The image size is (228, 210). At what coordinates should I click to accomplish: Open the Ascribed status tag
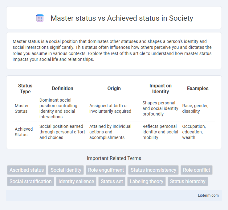26,170
